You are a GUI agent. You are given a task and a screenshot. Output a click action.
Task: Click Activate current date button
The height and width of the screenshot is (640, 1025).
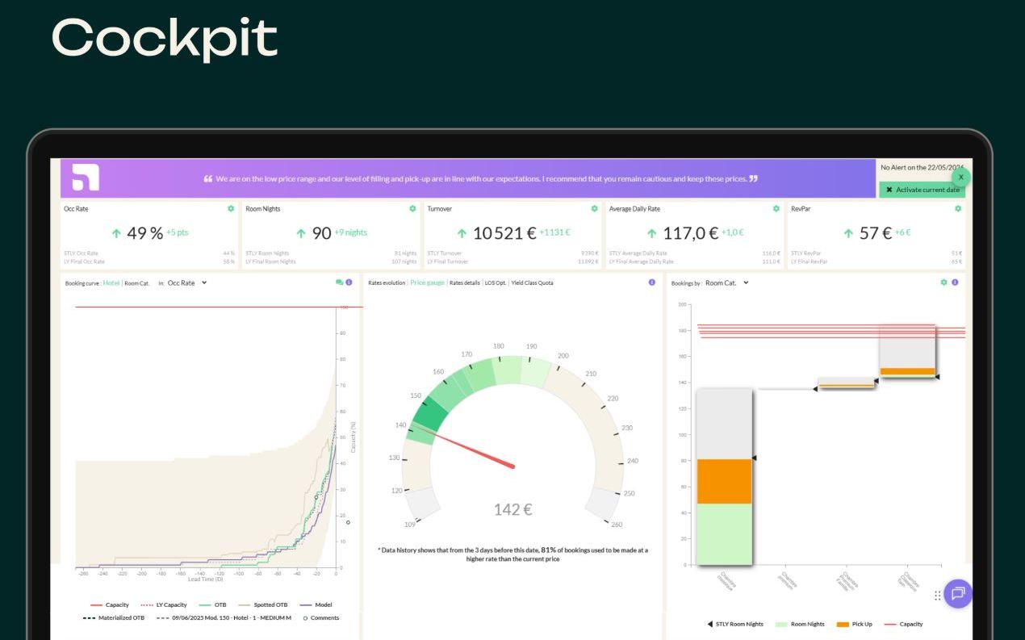(x=922, y=190)
